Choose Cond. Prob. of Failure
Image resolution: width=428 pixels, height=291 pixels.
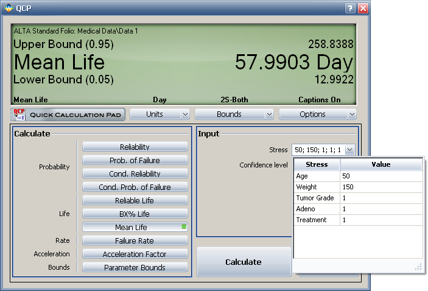135,187
